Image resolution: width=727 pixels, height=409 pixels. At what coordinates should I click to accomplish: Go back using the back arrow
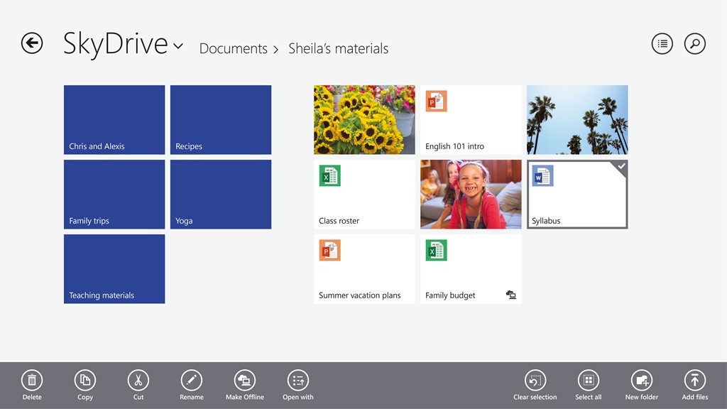[32, 43]
